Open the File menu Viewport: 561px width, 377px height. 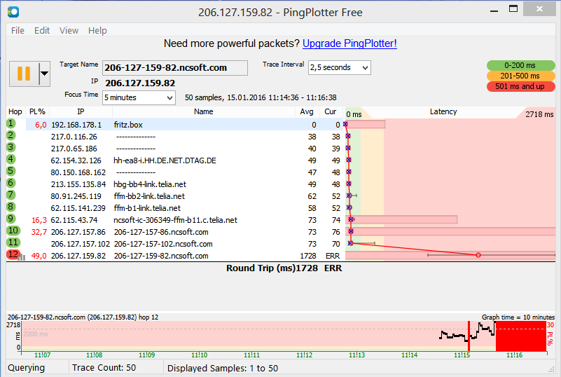[x=18, y=30]
